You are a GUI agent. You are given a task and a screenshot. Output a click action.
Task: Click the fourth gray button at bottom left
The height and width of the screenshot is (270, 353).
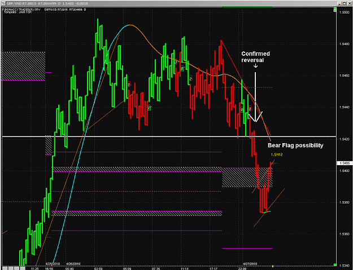pyautogui.click(x=23, y=268)
